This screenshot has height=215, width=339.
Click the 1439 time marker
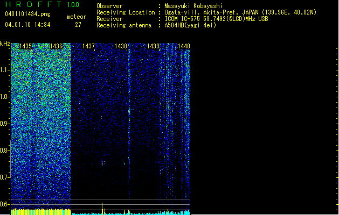coord(153,46)
